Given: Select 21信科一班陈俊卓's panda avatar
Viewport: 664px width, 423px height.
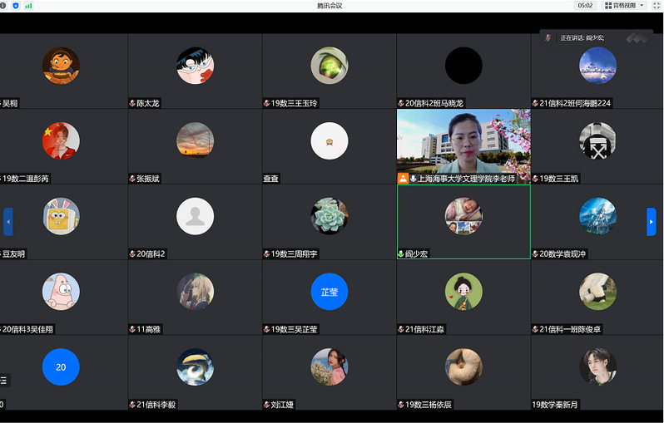Looking at the screenshot, I should pyautogui.click(x=598, y=292).
